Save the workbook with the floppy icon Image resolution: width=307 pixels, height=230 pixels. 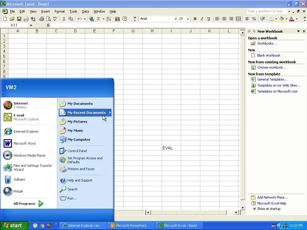[19, 19]
